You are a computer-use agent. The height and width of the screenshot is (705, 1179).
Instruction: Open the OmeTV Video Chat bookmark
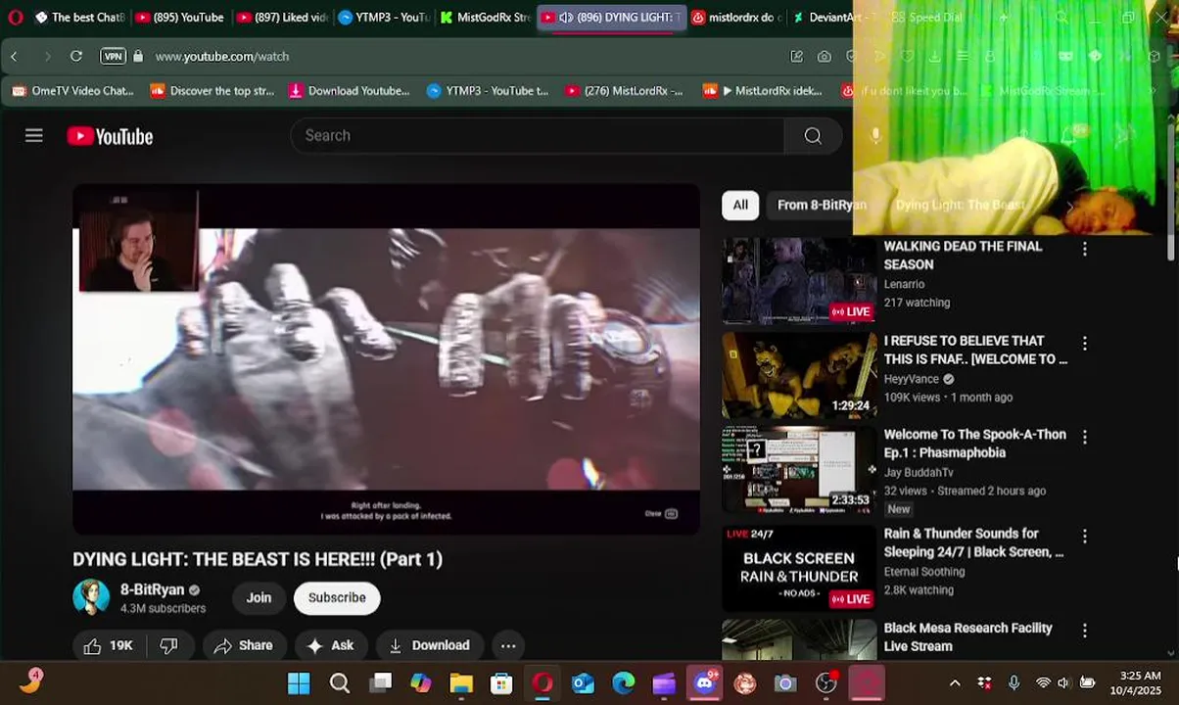coord(73,91)
